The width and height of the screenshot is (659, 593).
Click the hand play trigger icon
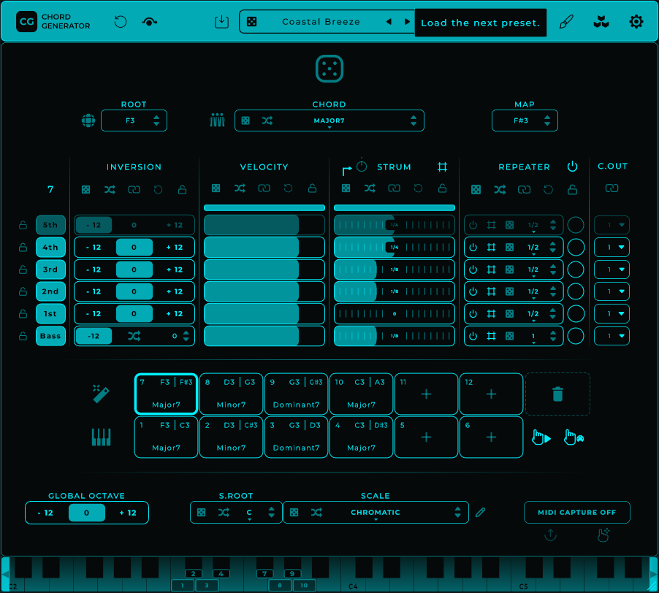[541, 437]
